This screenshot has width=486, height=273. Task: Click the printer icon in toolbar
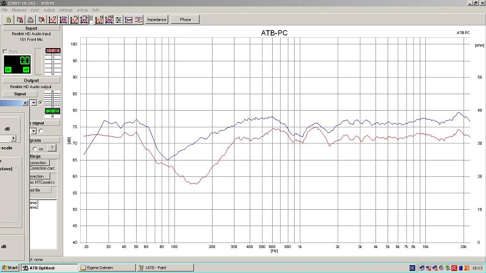[30, 19]
